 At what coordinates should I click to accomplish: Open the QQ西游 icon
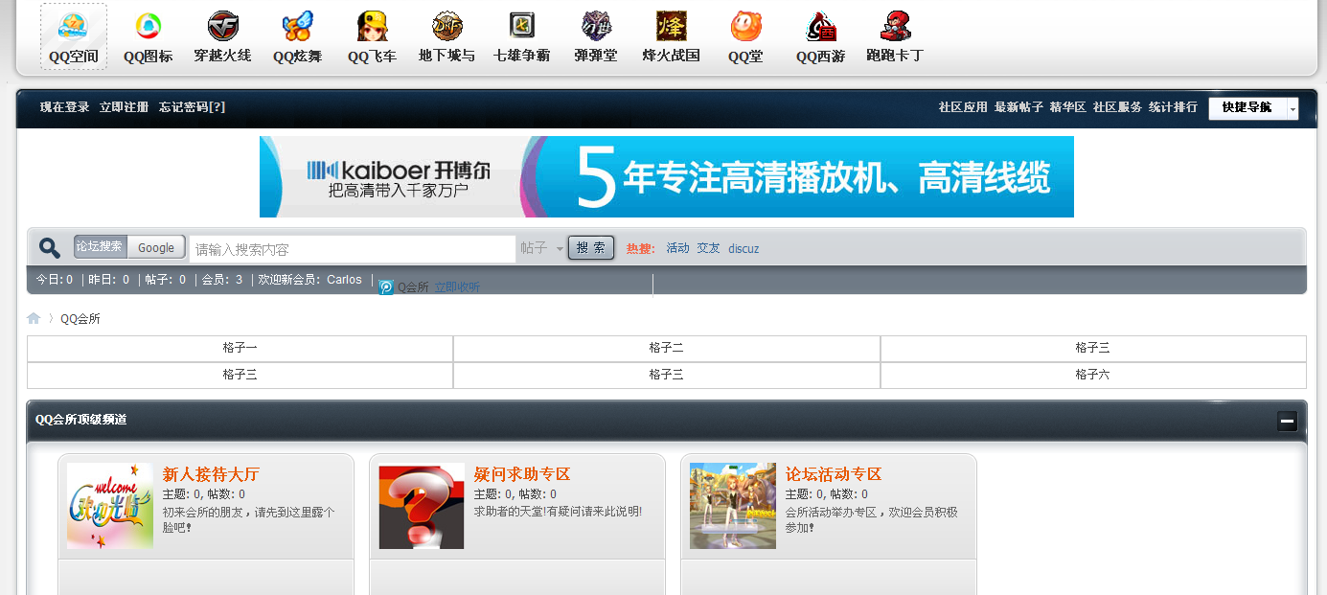pyautogui.click(x=820, y=36)
